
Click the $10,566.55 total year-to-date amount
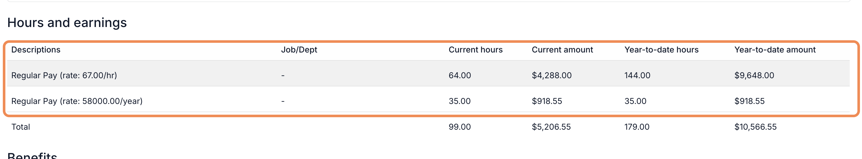click(756, 127)
